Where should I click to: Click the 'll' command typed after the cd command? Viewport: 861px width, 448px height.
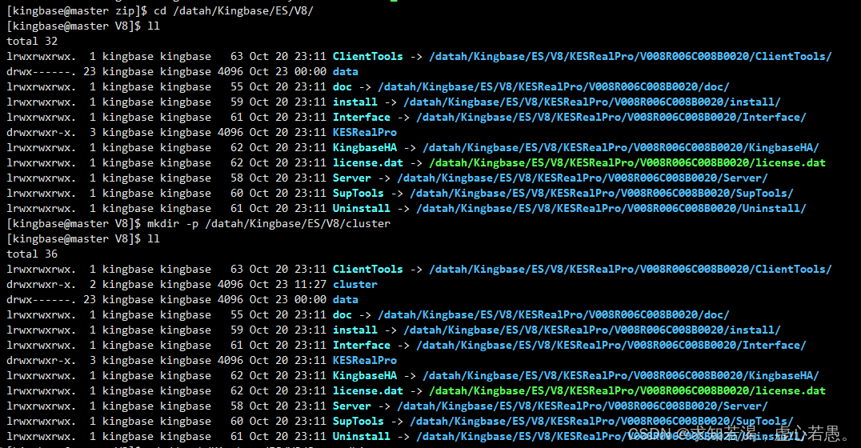[x=153, y=26]
